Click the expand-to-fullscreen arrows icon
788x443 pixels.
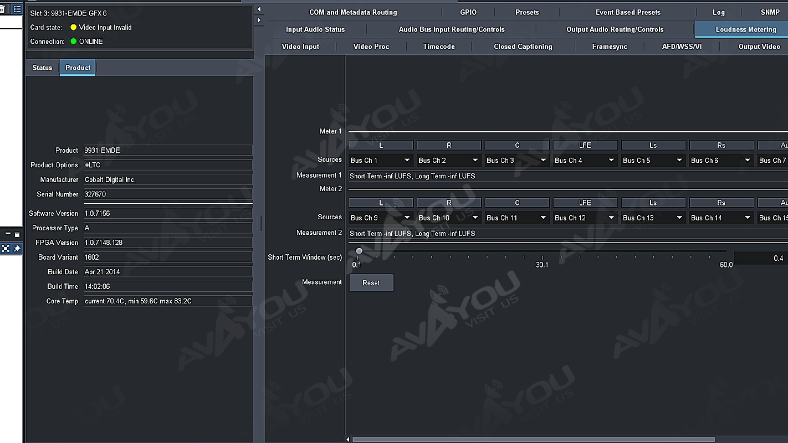pos(6,249)
